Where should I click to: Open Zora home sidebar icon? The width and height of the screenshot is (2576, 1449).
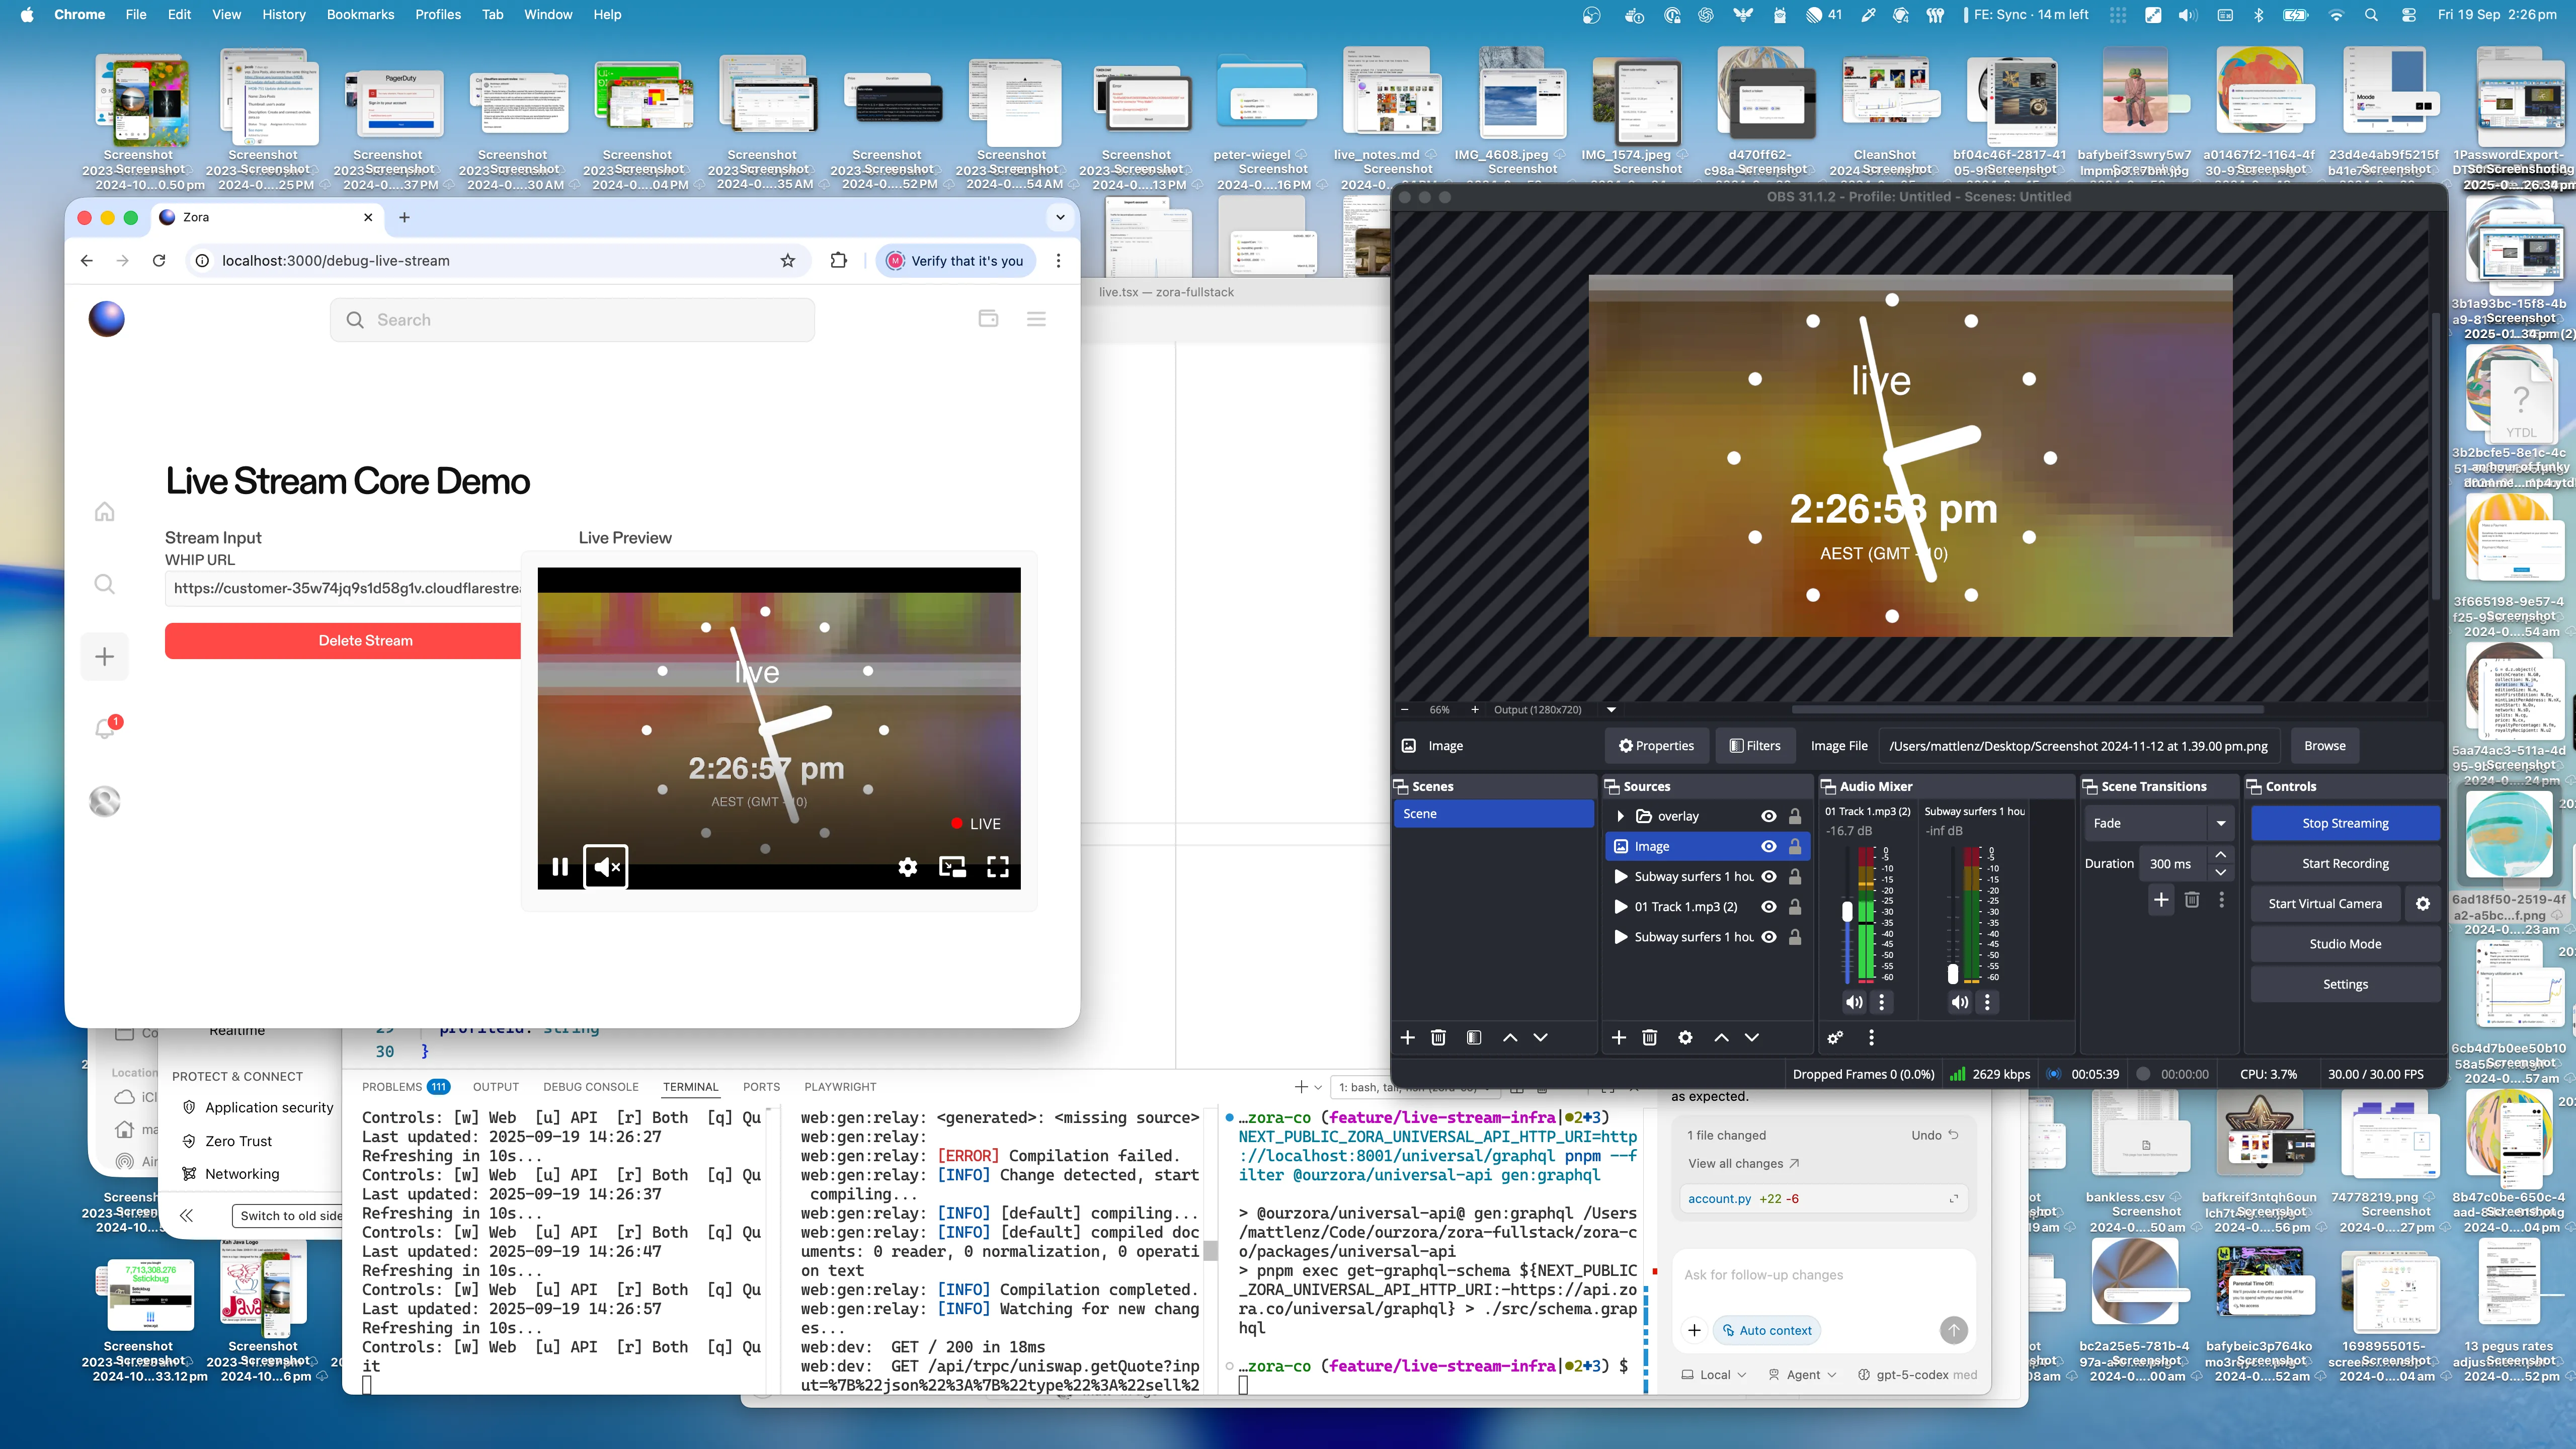tap(104, 512)
